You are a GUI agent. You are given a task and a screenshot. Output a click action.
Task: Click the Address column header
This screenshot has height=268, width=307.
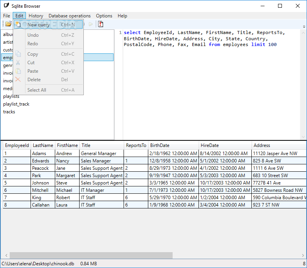pyautogui.click(x=279, y=145)
